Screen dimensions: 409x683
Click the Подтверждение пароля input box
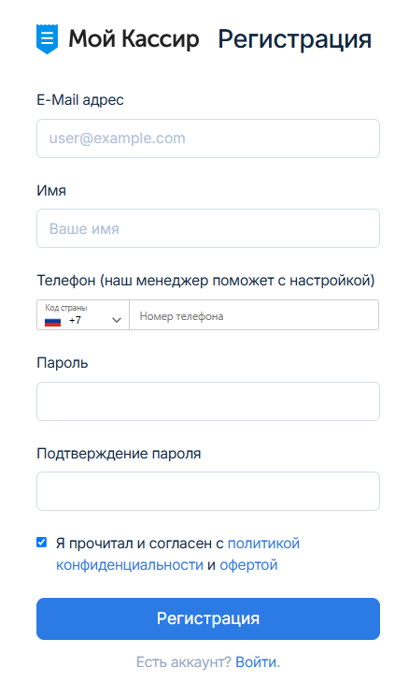[x=208, y=491]
